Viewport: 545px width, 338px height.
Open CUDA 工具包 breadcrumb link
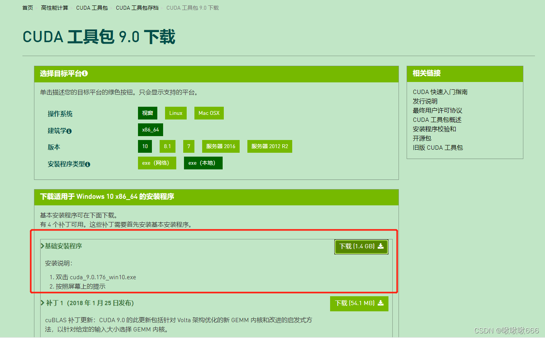point(92,8)
